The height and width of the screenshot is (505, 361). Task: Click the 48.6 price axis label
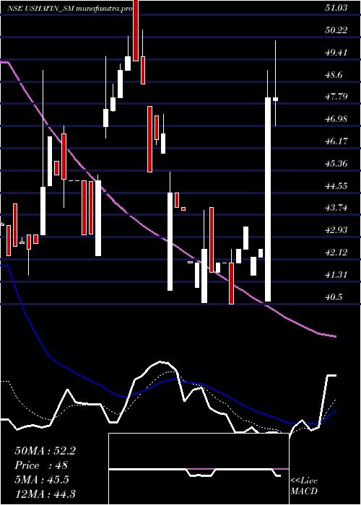pyautogui.click(x=334, y=75)
